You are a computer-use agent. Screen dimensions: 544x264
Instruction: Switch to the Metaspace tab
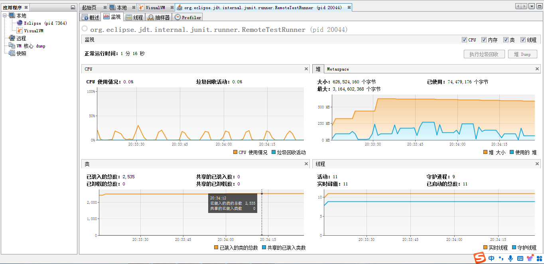338,69
